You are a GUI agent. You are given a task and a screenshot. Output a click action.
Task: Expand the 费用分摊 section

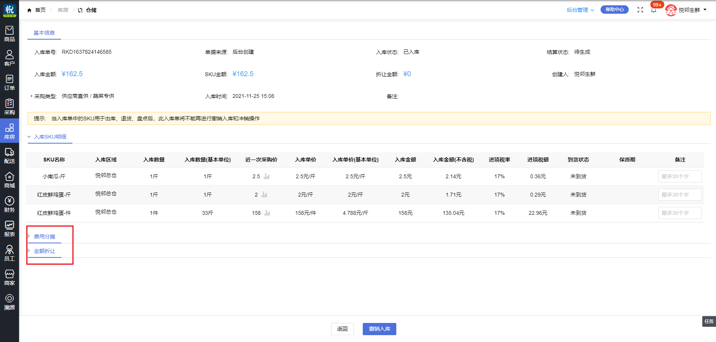[x=45, y=237]
